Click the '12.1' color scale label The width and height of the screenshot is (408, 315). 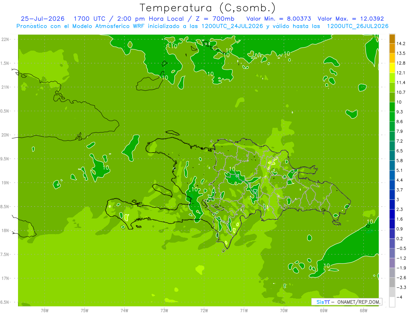(401, 73)
